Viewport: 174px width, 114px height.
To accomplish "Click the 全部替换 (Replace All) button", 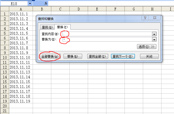I will 50,56.
